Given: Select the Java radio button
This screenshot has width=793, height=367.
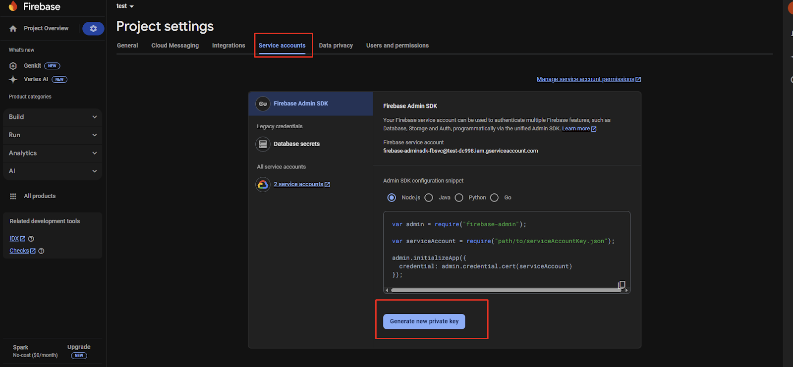Looking at the screenshot, I should tap(429, 198).
